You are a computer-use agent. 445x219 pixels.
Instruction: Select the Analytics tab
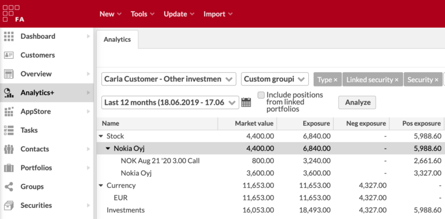(x=117, y=39)
